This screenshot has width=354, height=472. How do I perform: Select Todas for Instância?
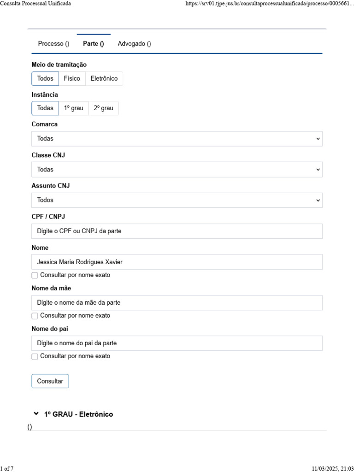[45, 108]
